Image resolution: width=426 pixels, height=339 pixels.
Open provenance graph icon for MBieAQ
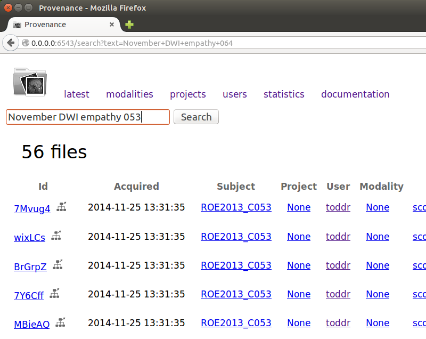[x=61, y=322]
